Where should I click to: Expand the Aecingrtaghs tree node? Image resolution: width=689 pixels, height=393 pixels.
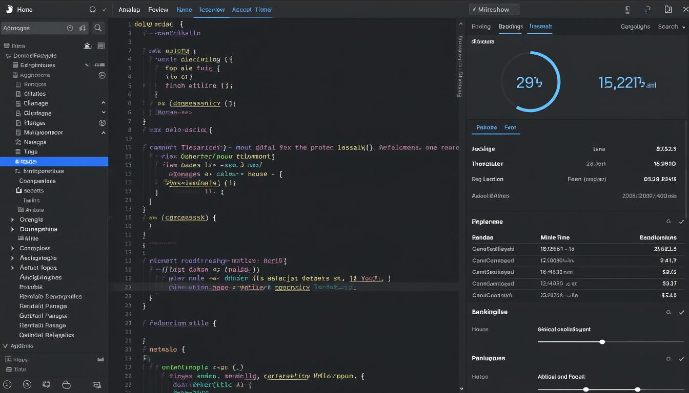click(13, 258)
